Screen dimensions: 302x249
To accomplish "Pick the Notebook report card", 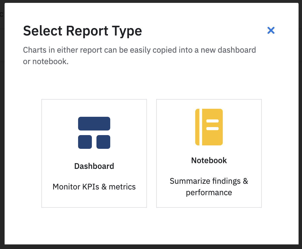I will coord(209,153).
